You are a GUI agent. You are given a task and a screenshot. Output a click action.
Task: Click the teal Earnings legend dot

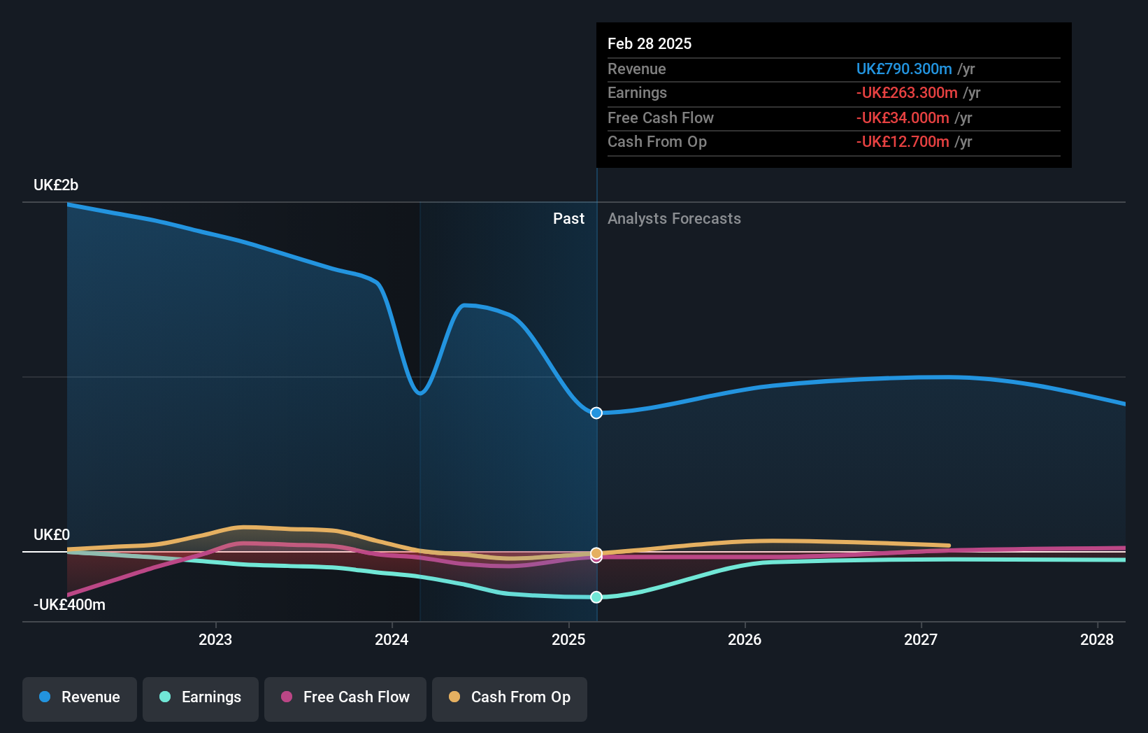165,697
